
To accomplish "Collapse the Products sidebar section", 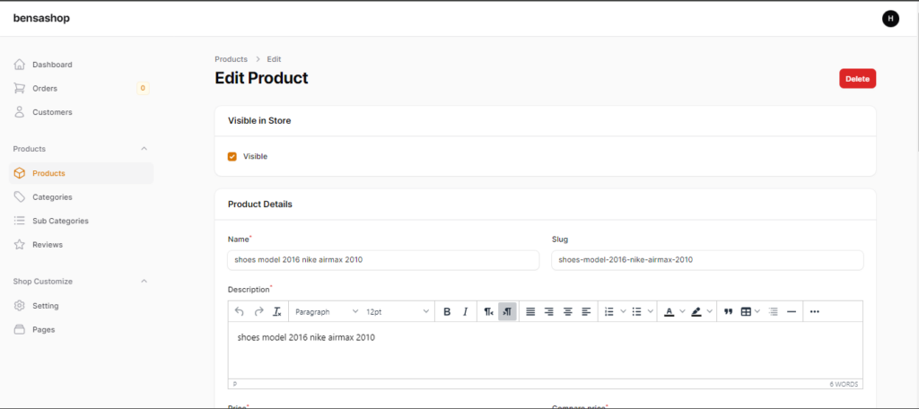I will point(144,149).
